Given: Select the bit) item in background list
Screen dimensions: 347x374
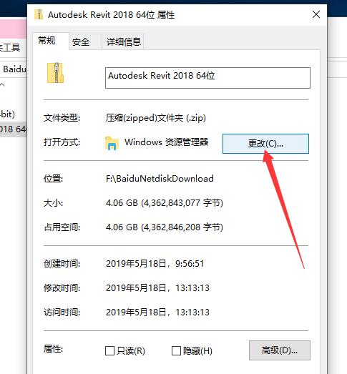Looking at the screenshot, I should [8, 114].
